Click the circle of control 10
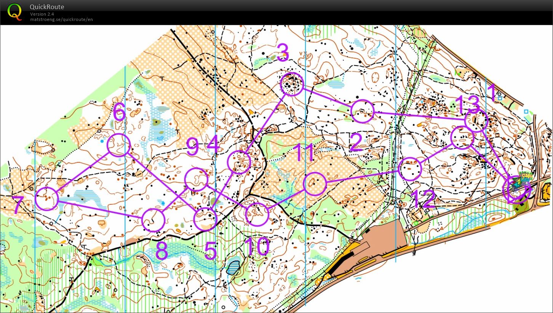This screenshot has height=313, width=553. 257,214
